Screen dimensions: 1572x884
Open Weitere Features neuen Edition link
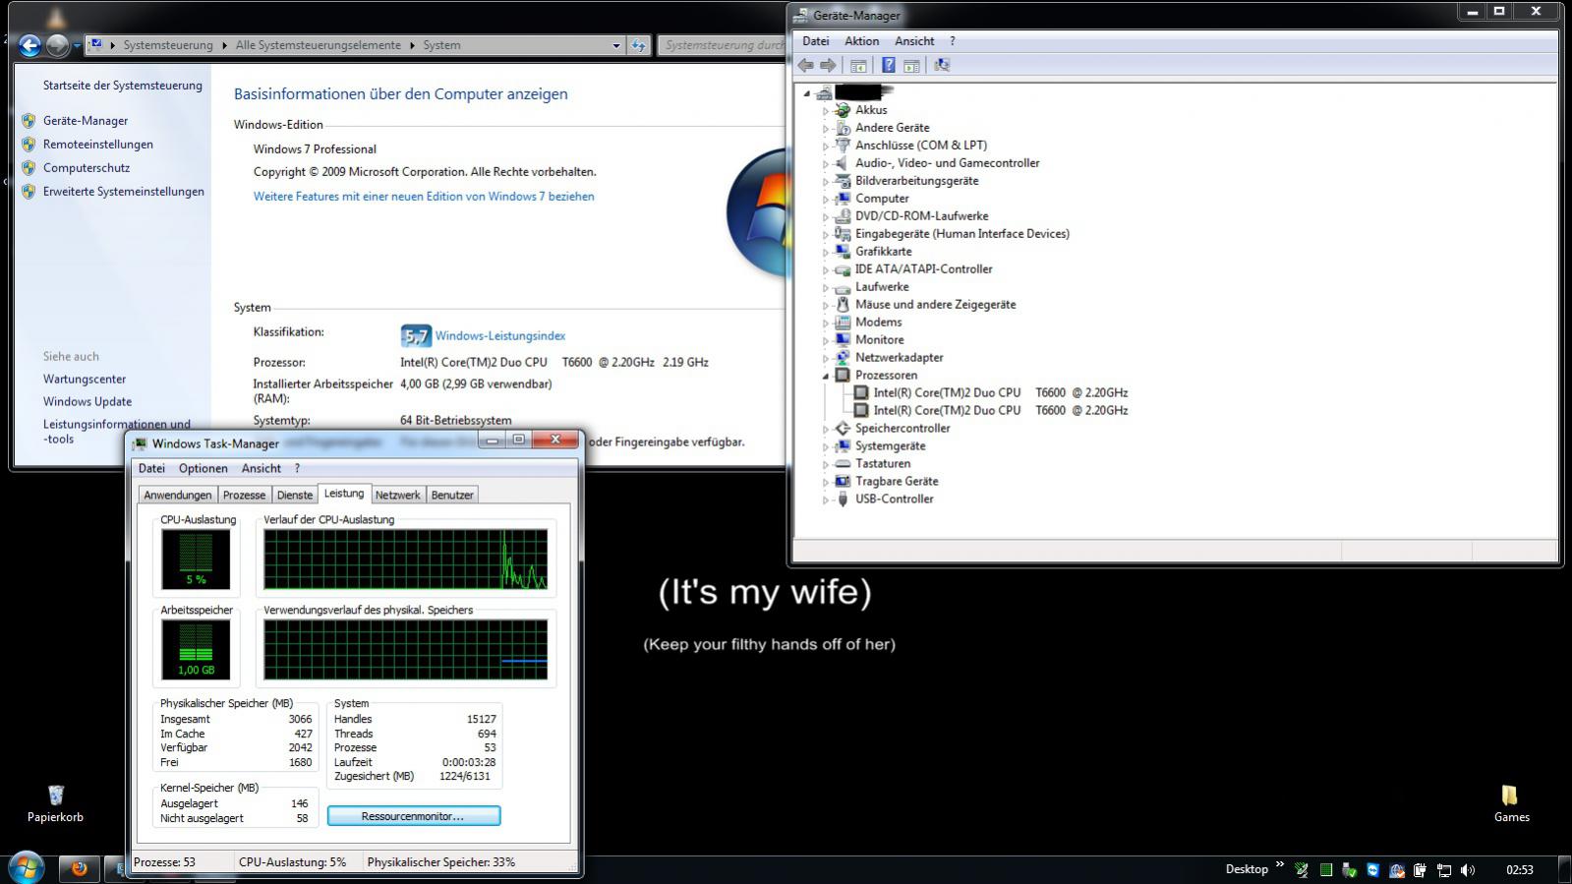pos(424,197)
